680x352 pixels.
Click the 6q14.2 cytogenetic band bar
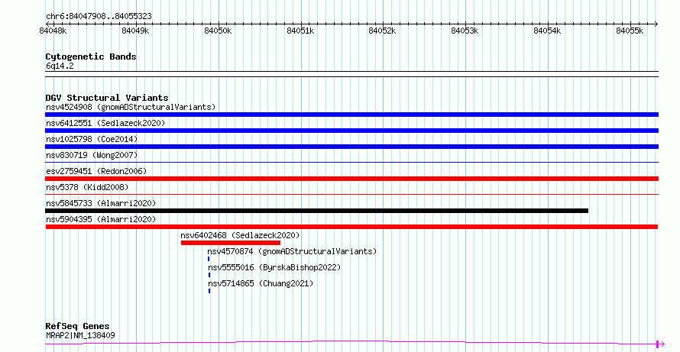point(351,74)
